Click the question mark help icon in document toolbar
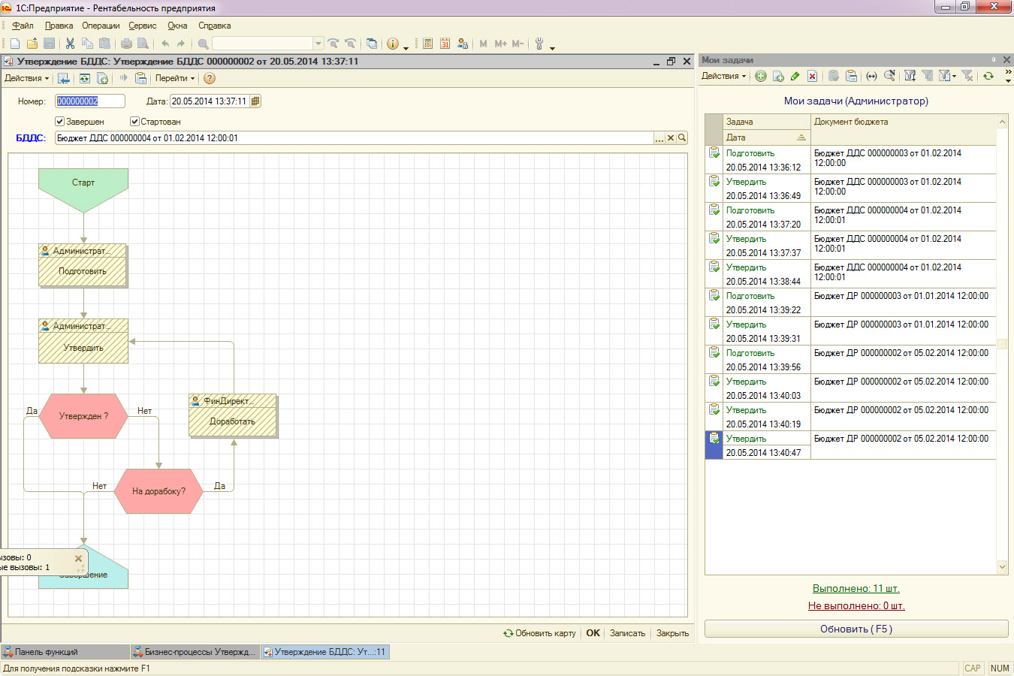The width and height of the screenshot is (1014, 676). [210, 78]
